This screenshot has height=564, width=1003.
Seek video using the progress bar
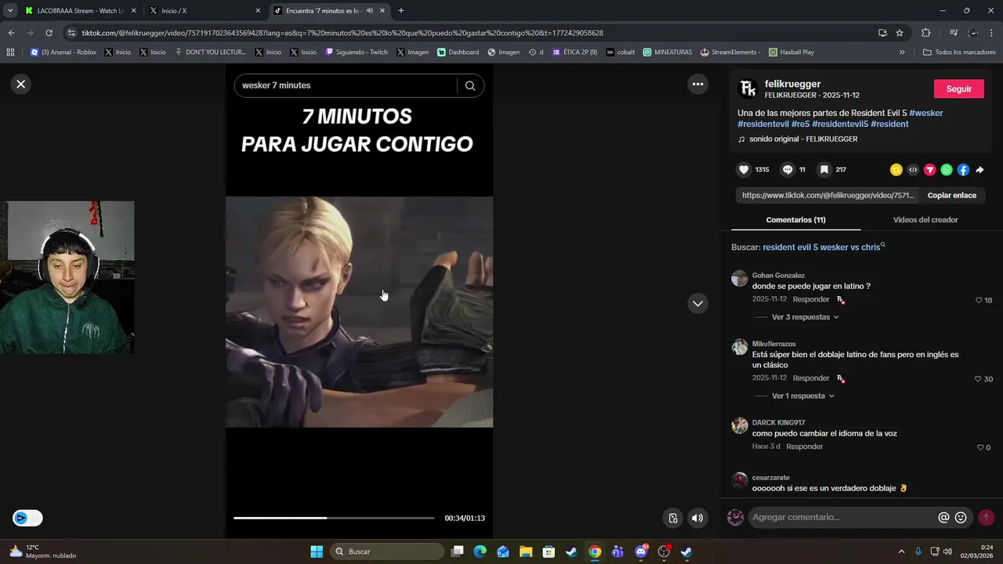click(x=334, y=518)
